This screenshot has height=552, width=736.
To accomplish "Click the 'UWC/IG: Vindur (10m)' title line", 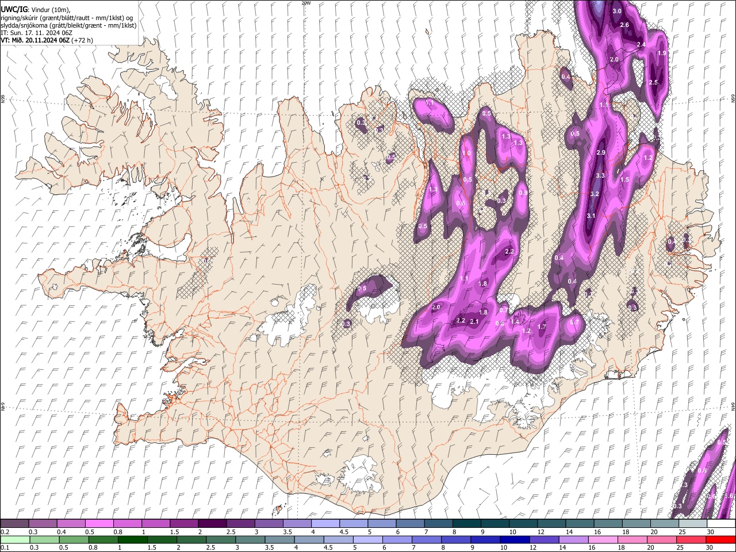I will (35, 10).
